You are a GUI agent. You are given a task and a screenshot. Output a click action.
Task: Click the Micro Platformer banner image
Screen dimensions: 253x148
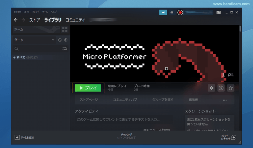click(x=155, y=54)
